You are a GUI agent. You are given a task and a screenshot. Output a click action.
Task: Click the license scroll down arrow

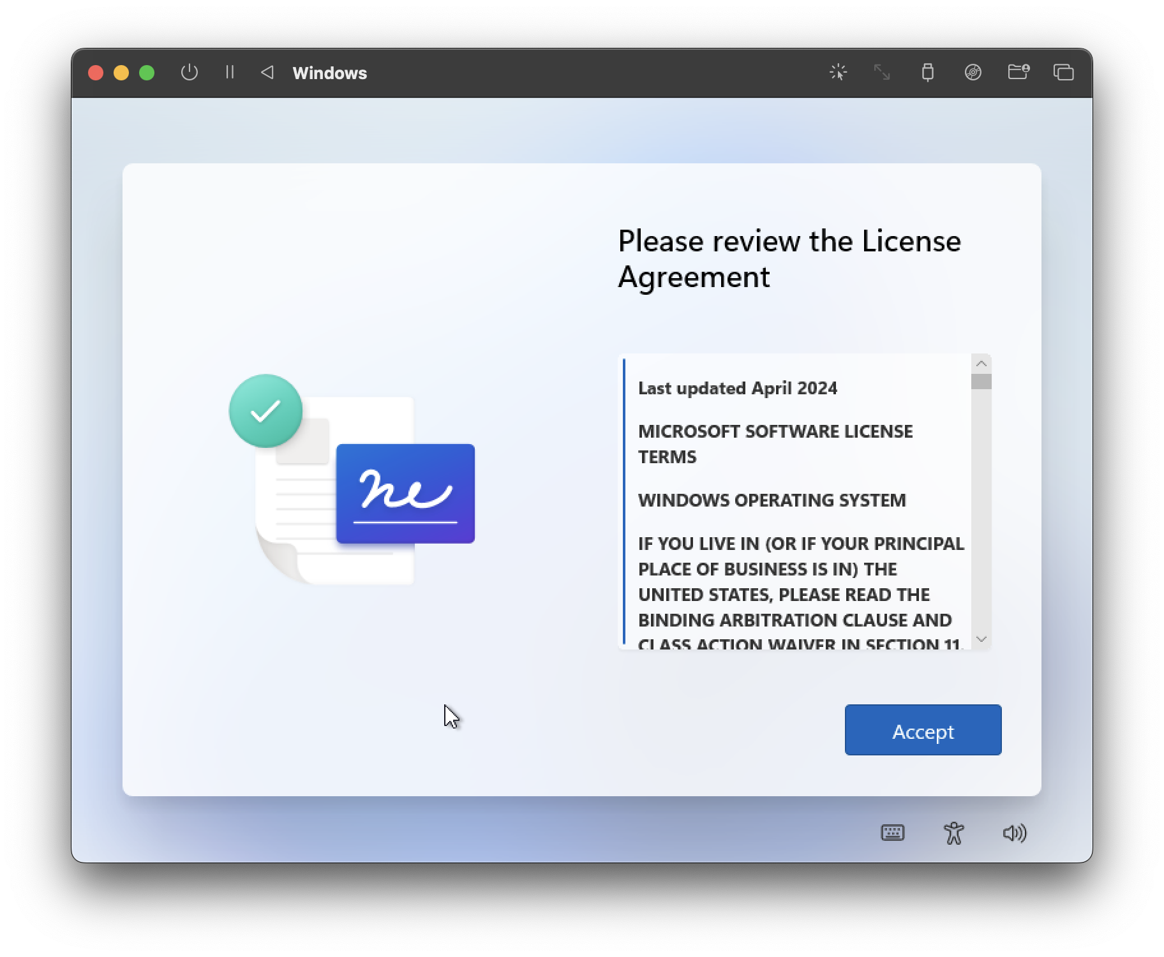[981, 639]
